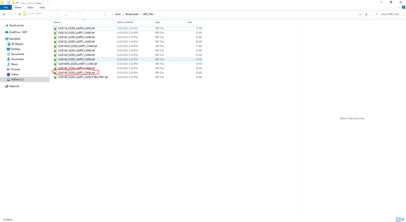Select Downloads in navigation pane

17,59
